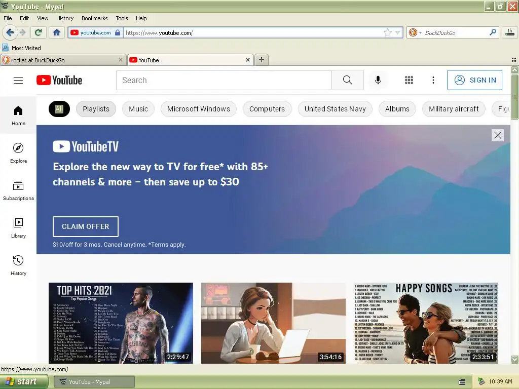Open the YouTube hamburger guide menu

pyautogui.click(x=18, y=80)
